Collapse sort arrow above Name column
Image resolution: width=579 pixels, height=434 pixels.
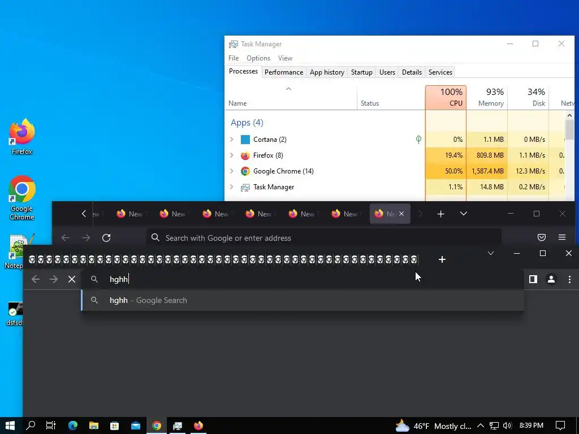(289, 89)
